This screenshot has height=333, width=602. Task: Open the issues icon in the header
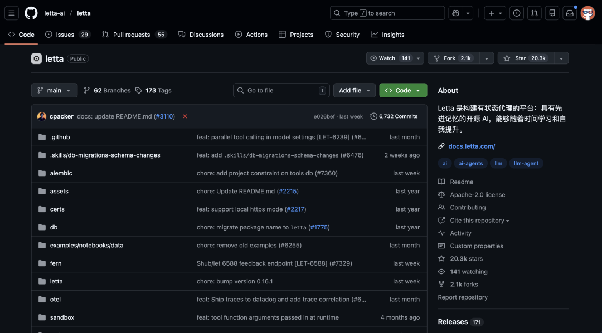(x=517, y=13)
